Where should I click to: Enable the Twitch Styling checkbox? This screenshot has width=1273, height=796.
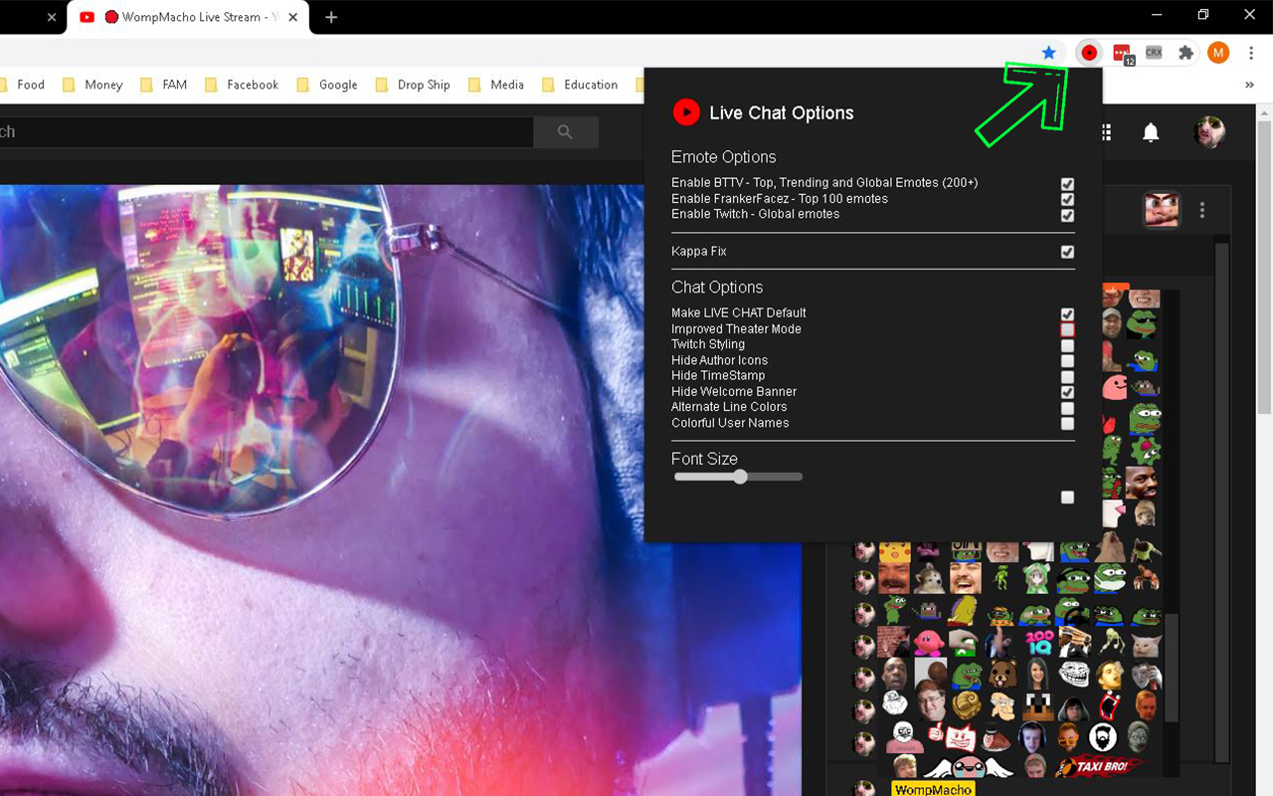point(1067,345)
